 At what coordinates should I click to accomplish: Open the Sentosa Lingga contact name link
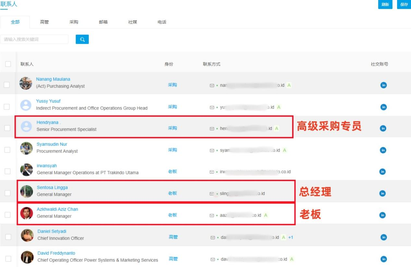[52, 188]
